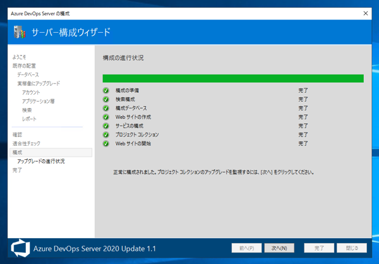Click green check icon beside 構成の準備

point(106,90)
